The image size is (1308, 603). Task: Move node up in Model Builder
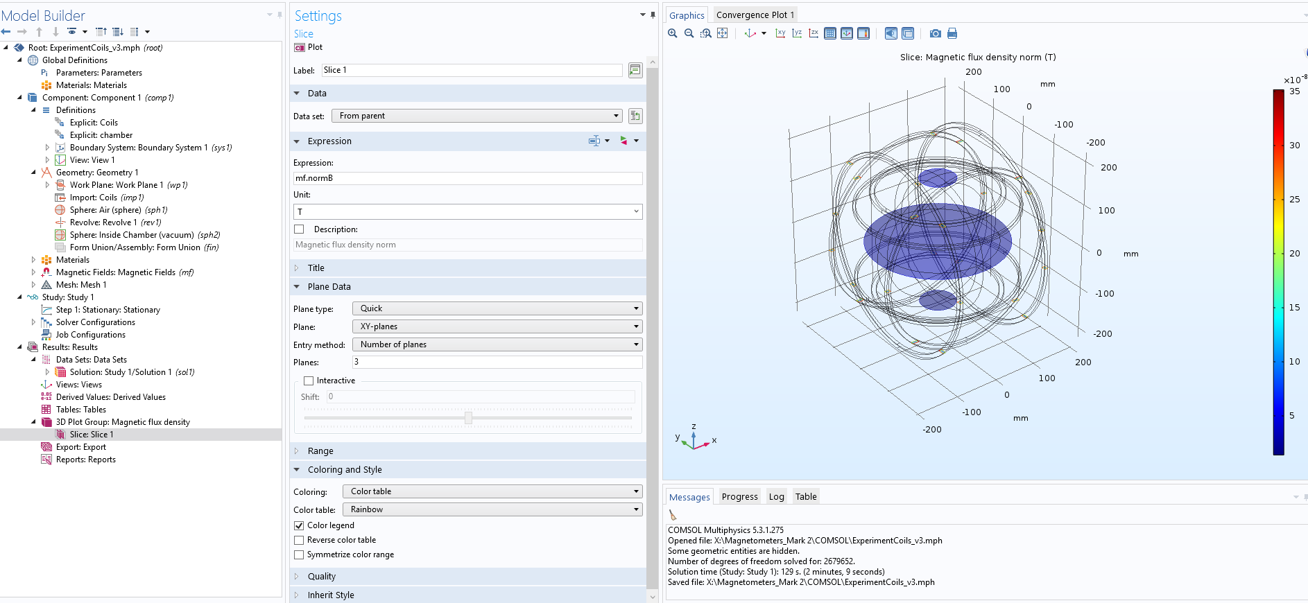(39, 32)
